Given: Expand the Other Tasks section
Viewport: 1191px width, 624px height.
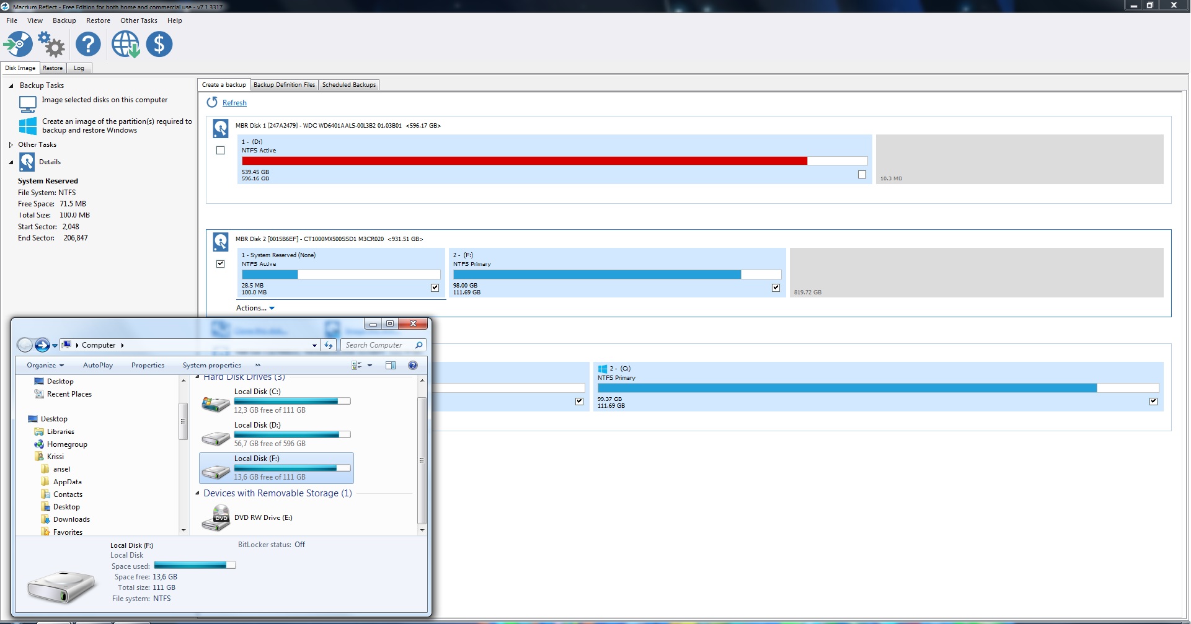Looking at the screenshot, I should [11, 145].
